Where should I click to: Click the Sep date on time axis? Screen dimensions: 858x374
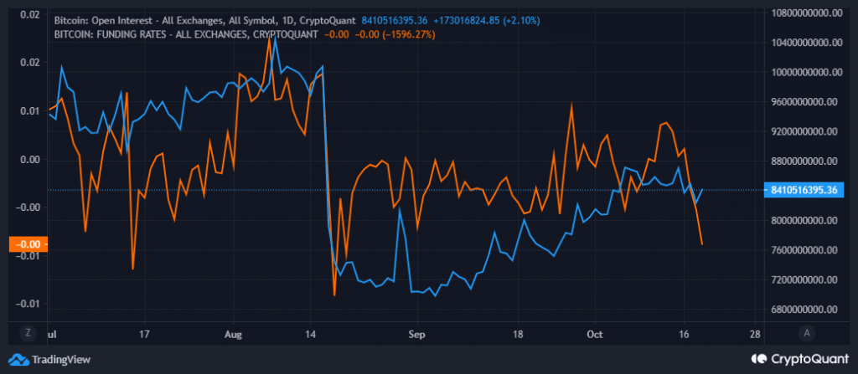click(418, 333)
